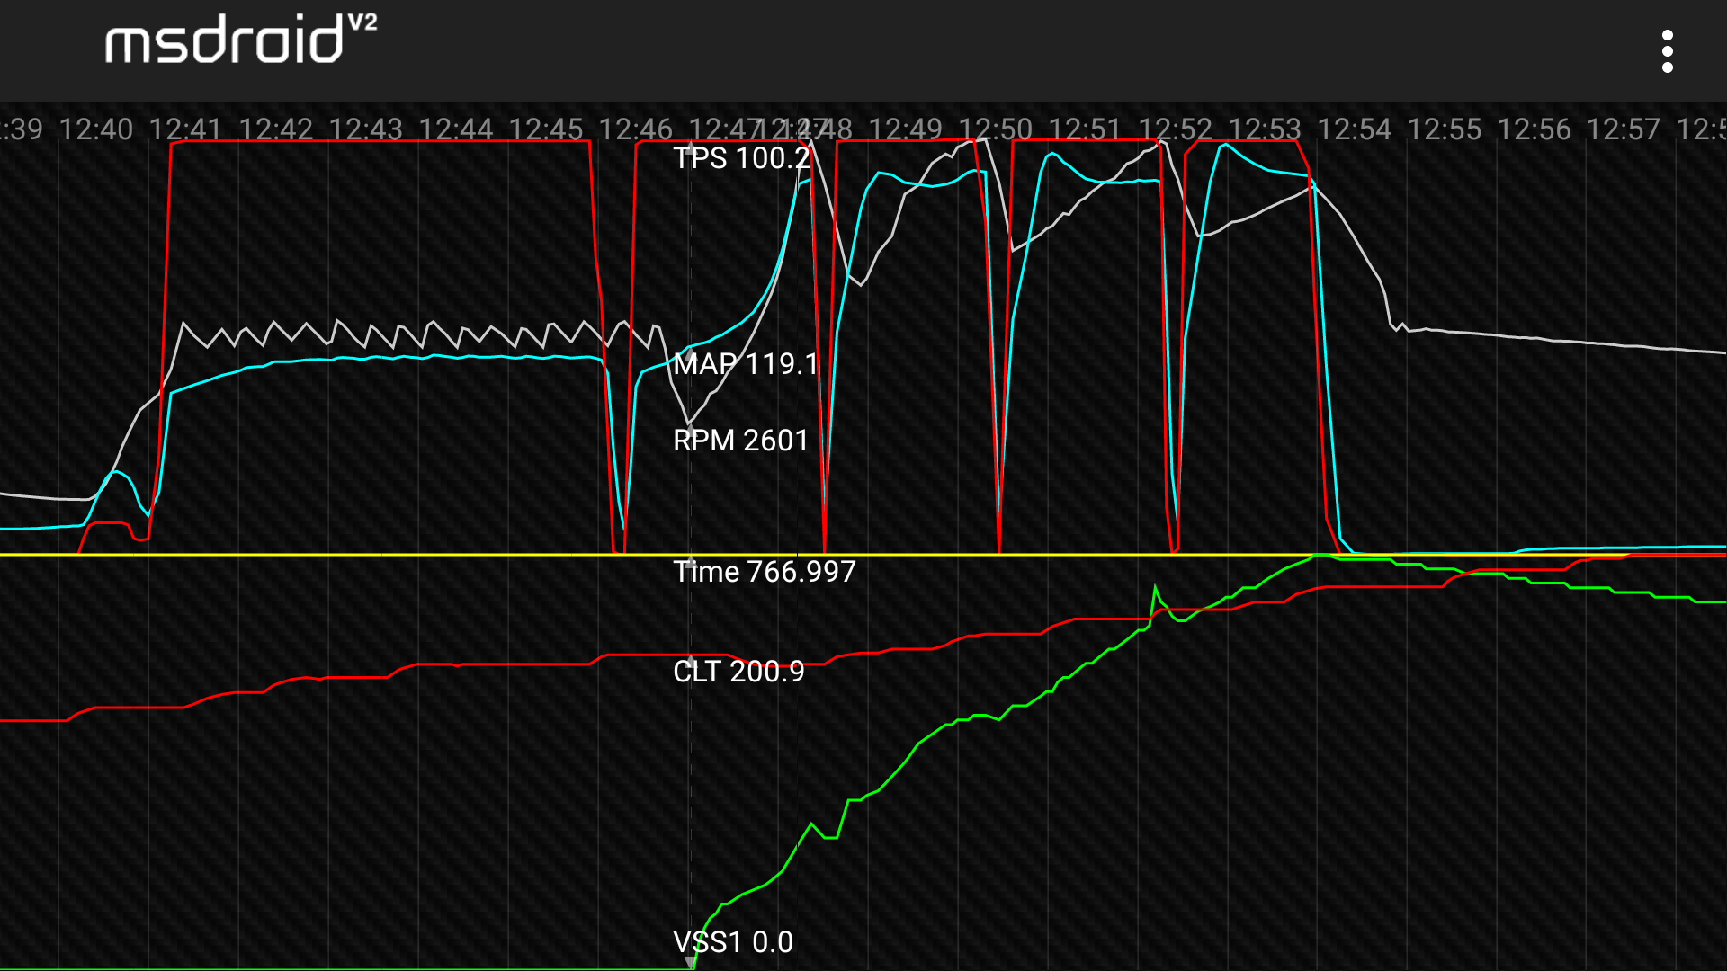
Task: Select the 12:49 time axis marker
Action: pos(905,129)
